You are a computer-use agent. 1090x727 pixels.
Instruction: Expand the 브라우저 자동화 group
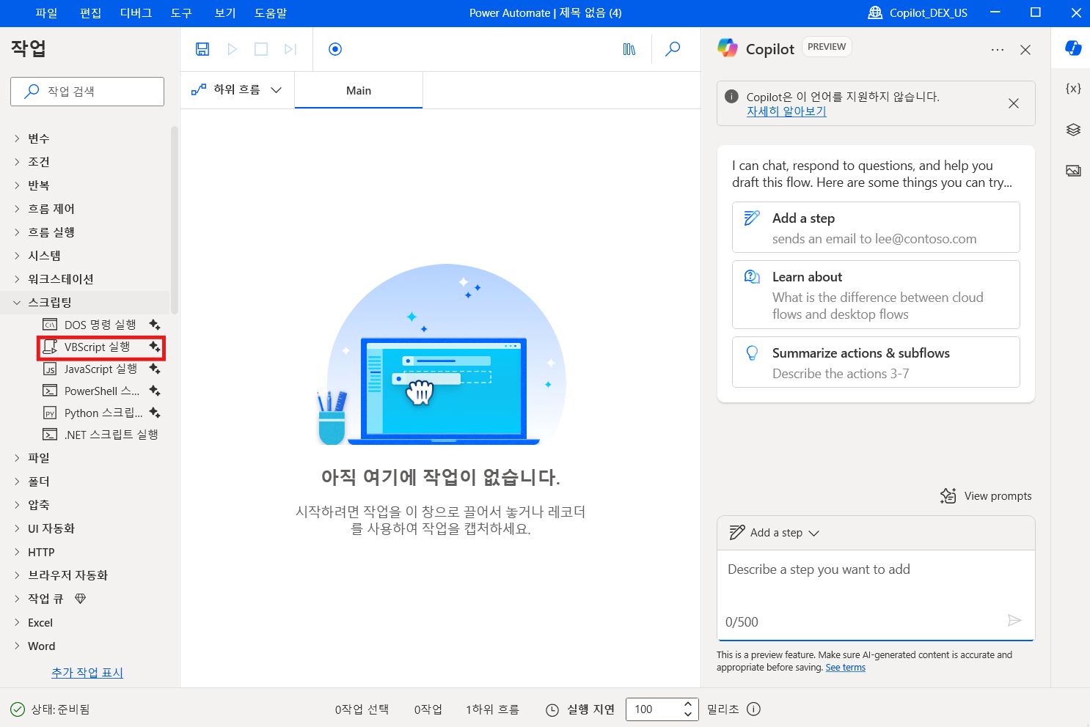click(17, 575)
